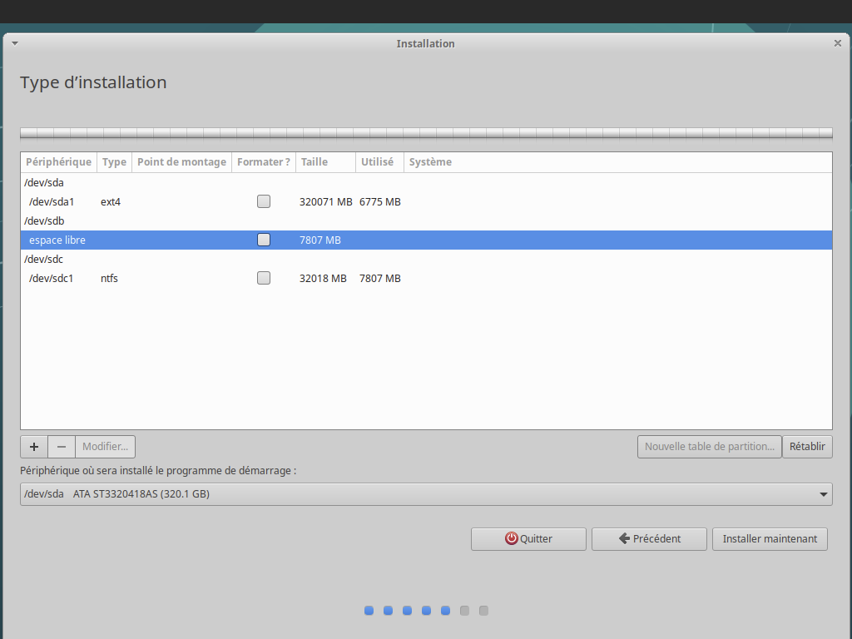Close the Installation window
This screenshot has width=852, height=639.
coord(837,43)
